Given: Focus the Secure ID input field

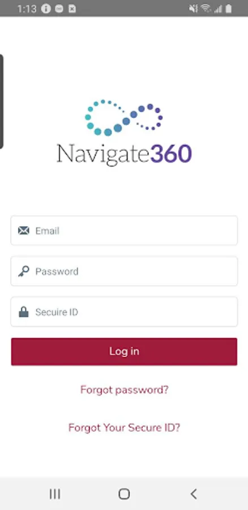Looking at the screenshot, I should [x=124, y=312].
